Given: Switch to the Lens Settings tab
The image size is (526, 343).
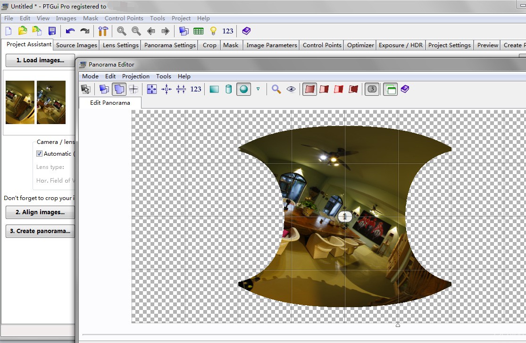Looking at the screenshot, I should coord(121,45).
